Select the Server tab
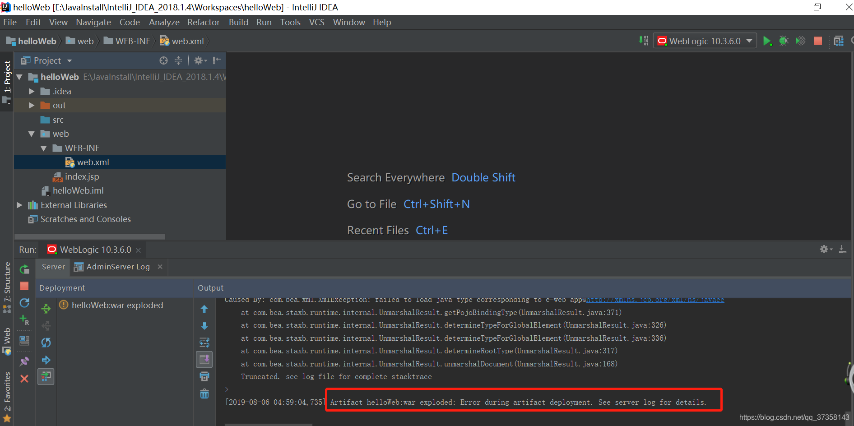Viewport: 854px width, 426px height. pos(53,267)
